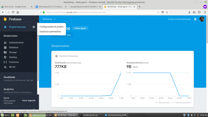Click Fazer upgrade button

point(29,101)
